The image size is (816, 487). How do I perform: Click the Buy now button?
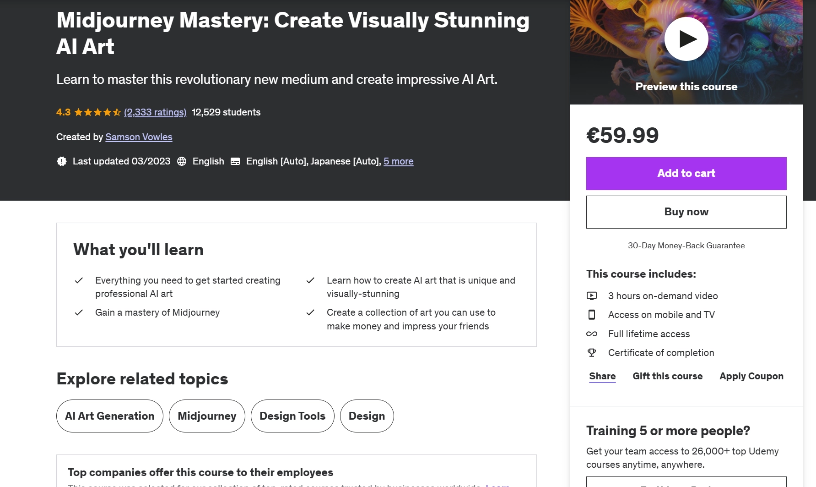[686, 212]
